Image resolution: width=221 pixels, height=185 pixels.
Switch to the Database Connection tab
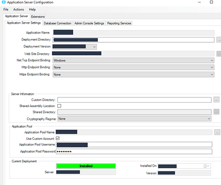point(57,23)
